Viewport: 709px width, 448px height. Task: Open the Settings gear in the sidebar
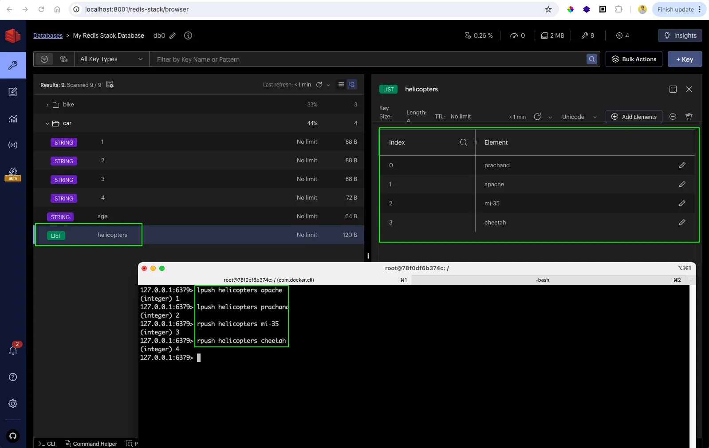[x=13, y=404]
